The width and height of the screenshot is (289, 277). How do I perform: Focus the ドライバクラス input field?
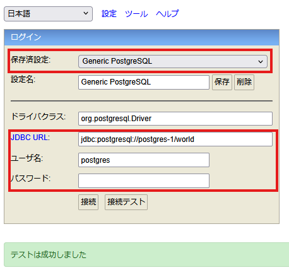pos(175,119)
